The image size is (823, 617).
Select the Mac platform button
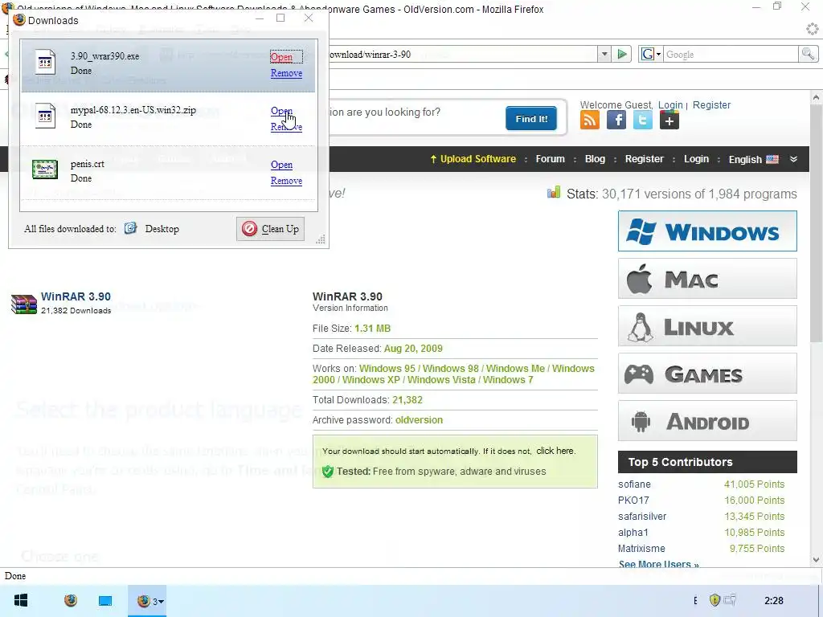pos(707,279)
